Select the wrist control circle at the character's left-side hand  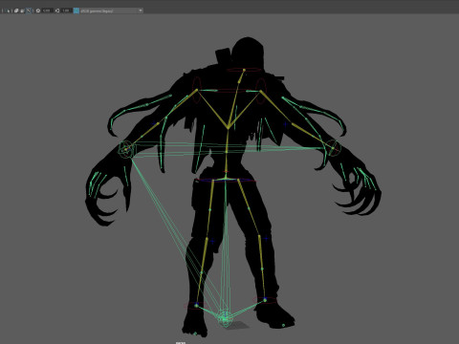[x=126, y=149]
